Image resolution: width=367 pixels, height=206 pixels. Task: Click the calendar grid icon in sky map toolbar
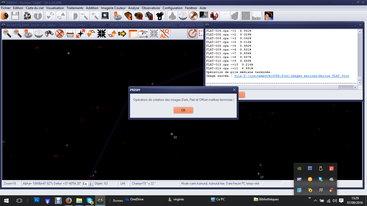pos(133,34)
